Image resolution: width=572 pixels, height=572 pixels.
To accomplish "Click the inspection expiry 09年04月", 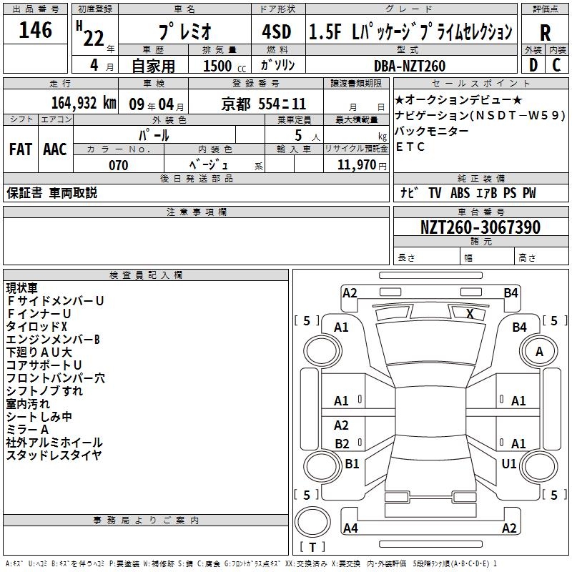I will [157, 104].
